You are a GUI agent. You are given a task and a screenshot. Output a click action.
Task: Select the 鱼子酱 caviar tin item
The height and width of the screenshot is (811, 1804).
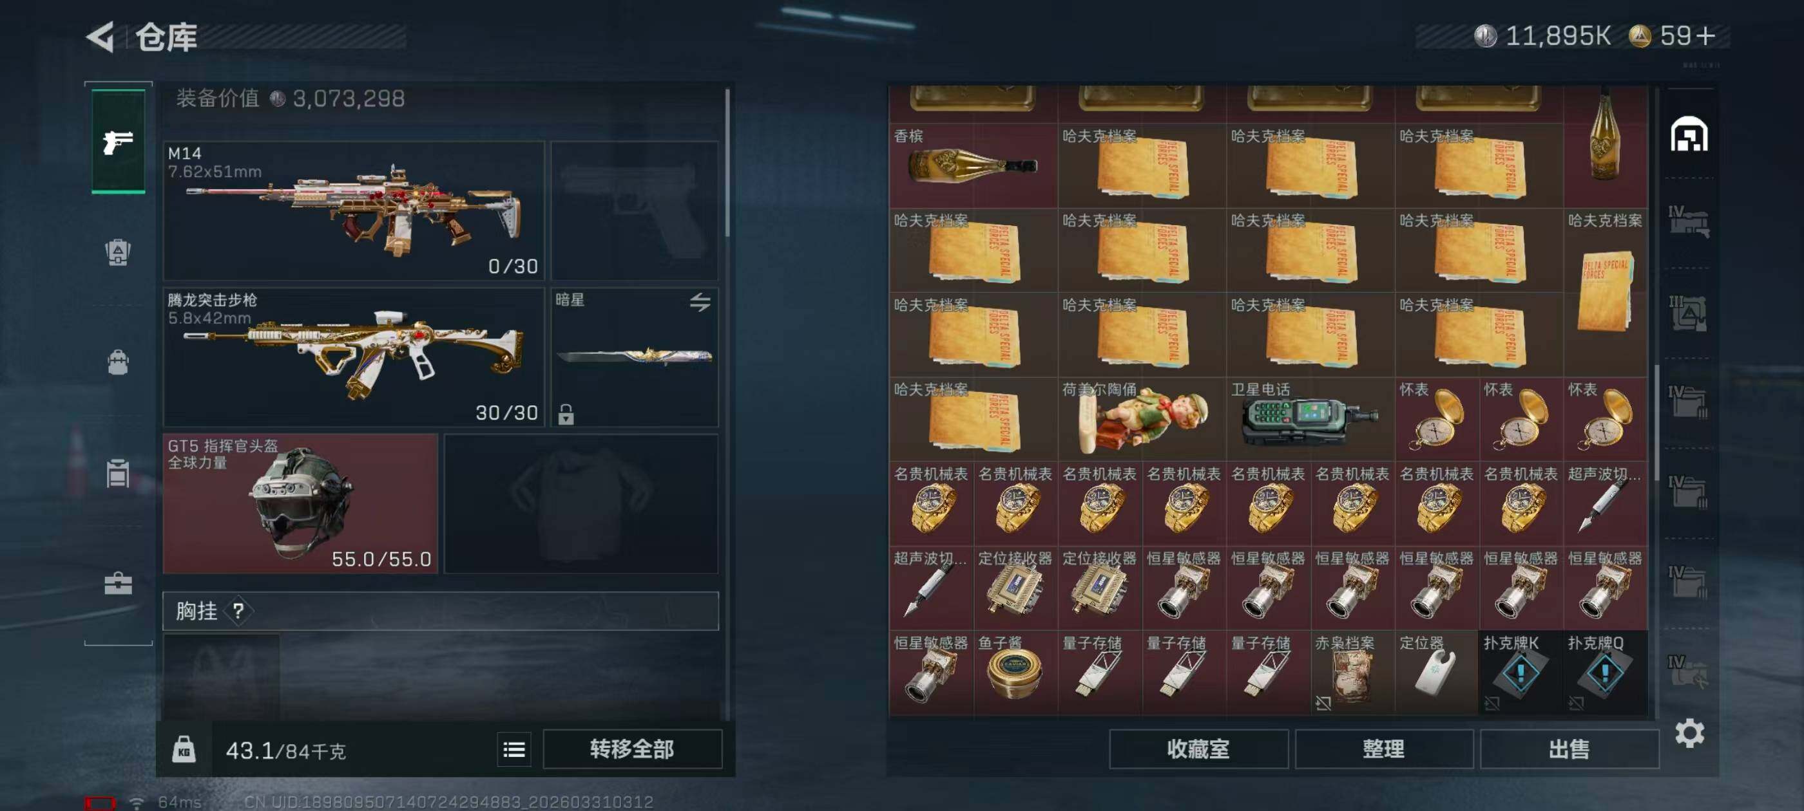1015,673
